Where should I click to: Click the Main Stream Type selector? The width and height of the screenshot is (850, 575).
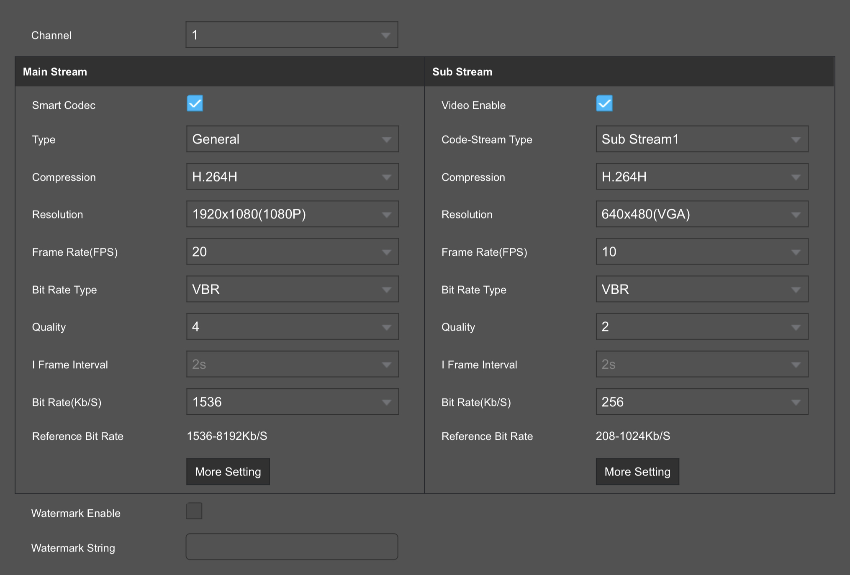291,139
